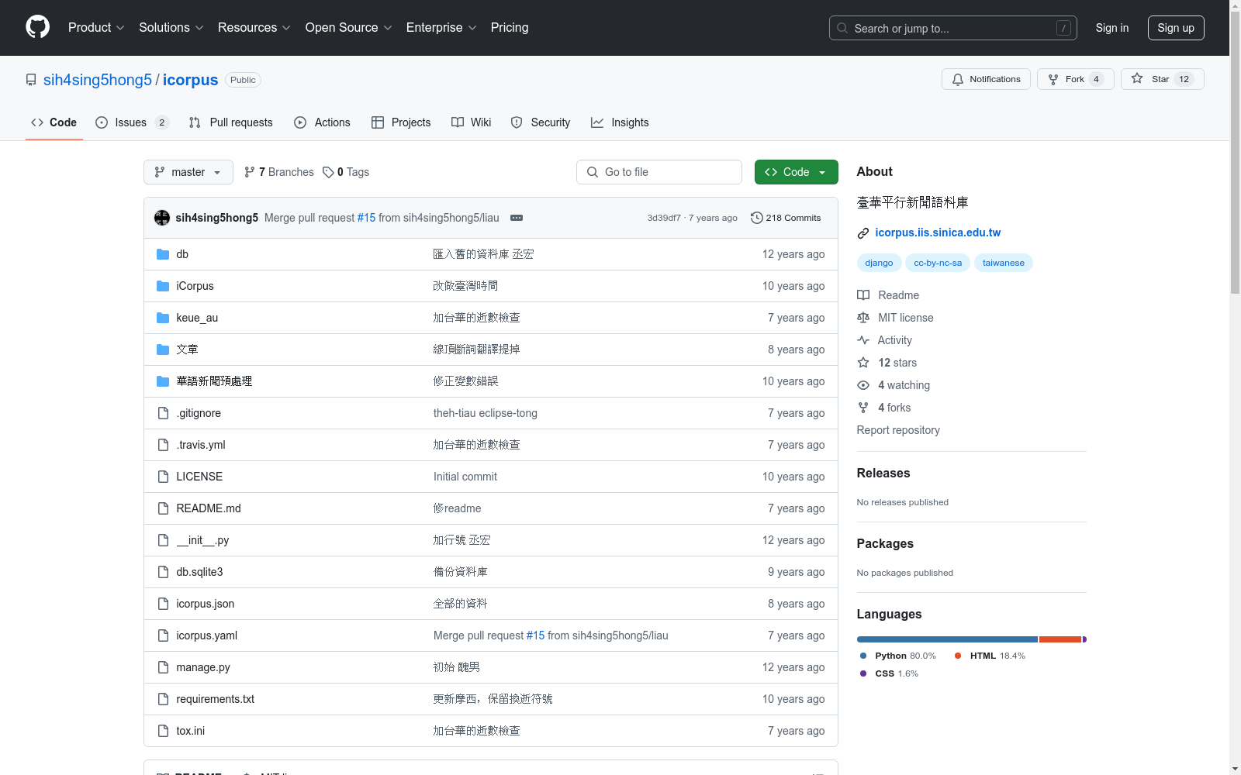
Task: Open the Actions tab
Action: point(323,122)
